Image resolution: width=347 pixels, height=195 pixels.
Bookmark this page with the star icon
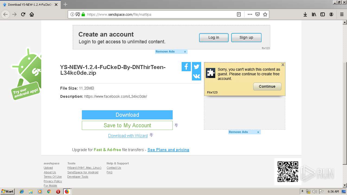pyautogui.click(x=265, y=14)
